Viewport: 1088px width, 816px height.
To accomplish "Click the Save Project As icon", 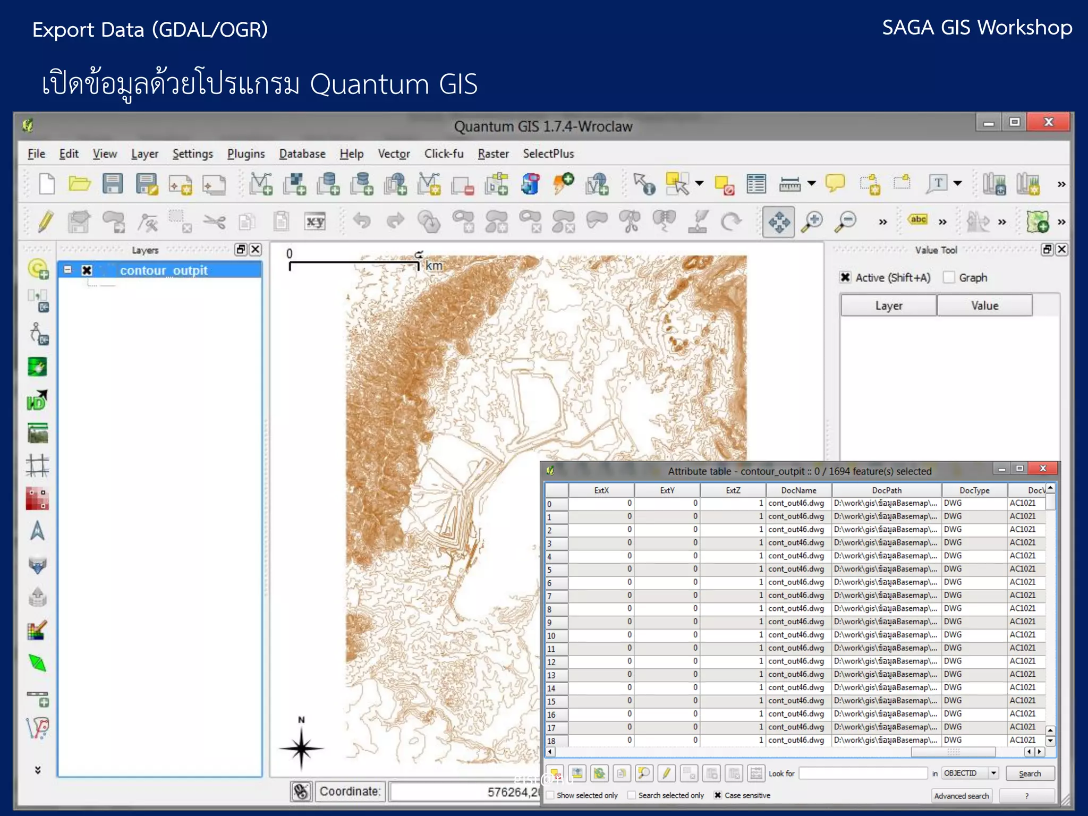I will point(147,184).
